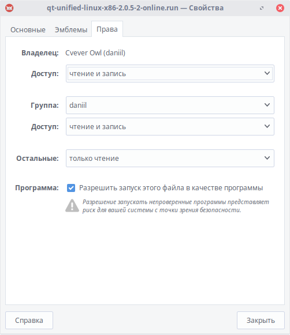The height and width of the screenshot is (335, 290).
Task: Open the Остальные dropdown 'только чтение'
Action: [170, 158]
